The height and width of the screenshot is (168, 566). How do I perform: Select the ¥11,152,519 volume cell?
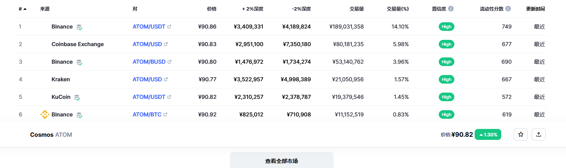pyautogui.click(x=349, y=114)
